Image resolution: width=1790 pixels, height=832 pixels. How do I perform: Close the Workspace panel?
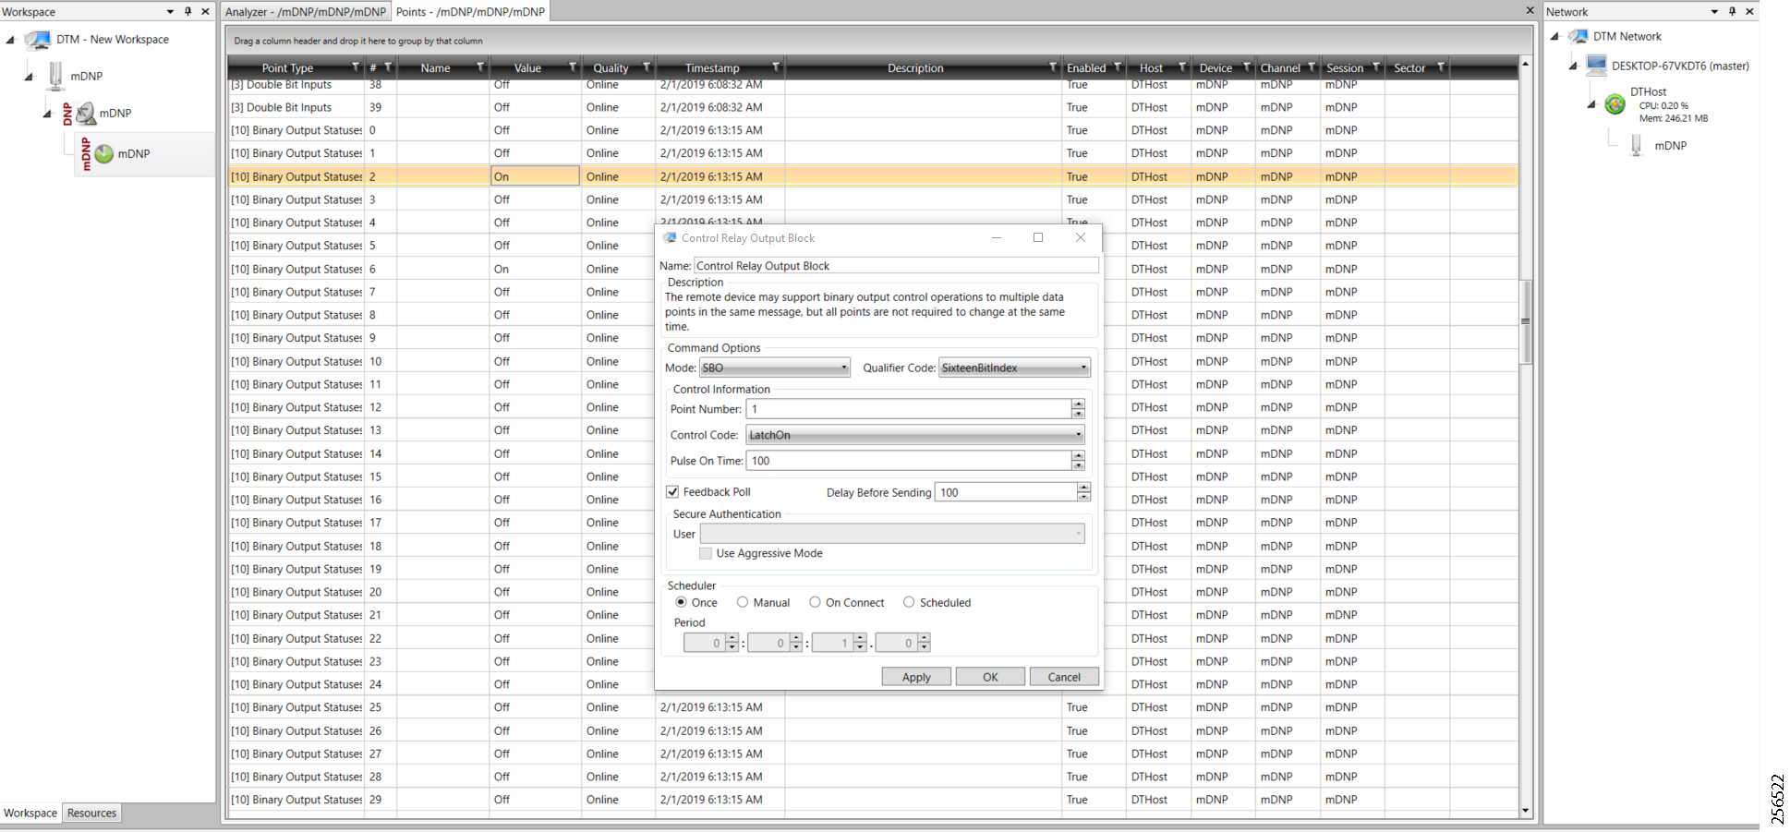tap(205, 11)
